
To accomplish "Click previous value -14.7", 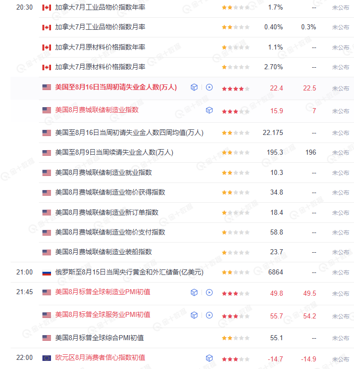I will pyautogui.click(x=276, y=359).
